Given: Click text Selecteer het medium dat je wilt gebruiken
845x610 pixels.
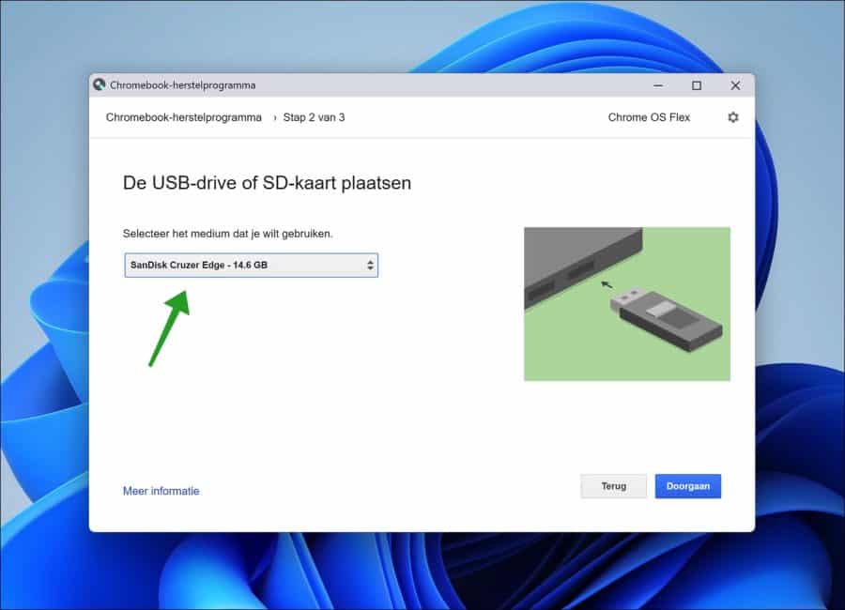Looking at the screenshot, I should click(228, 234).
